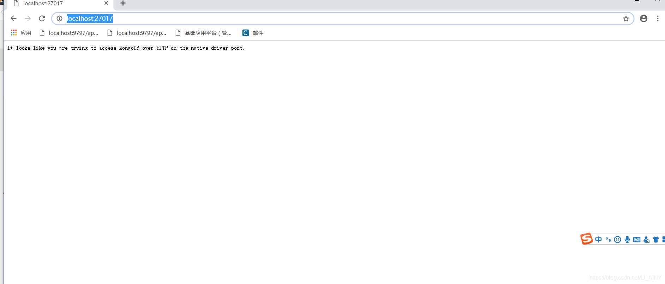
Task: Toggle Chinese/English mode 中 in Sogou bar
Action: click(x=599, y=240)
